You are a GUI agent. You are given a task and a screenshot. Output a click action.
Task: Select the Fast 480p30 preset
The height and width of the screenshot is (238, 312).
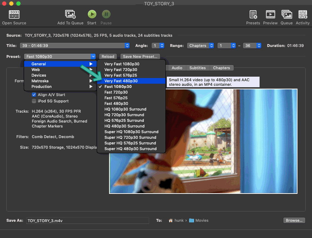pos(131,103)
